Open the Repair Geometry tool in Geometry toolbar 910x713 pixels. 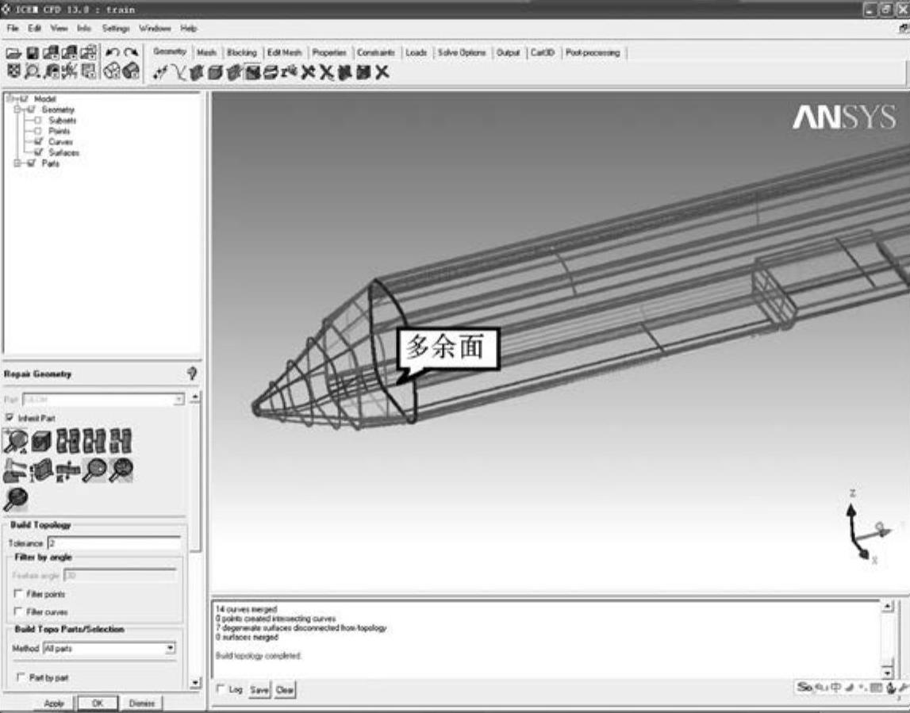tap(252, 72)
